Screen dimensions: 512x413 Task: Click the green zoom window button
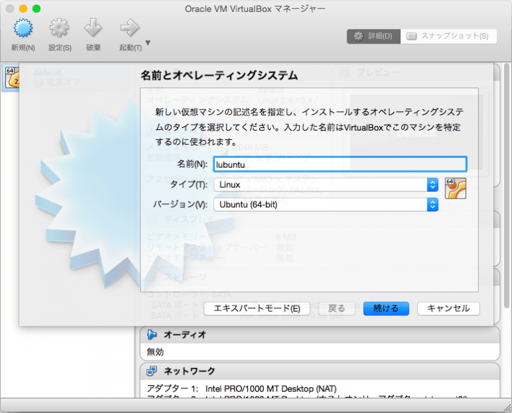tap(37, 9)
